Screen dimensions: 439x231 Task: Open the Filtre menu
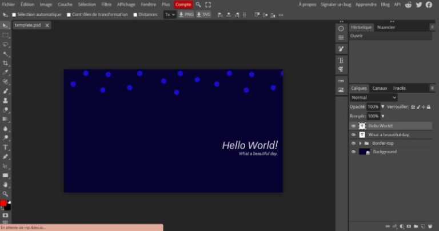(106, 5)
